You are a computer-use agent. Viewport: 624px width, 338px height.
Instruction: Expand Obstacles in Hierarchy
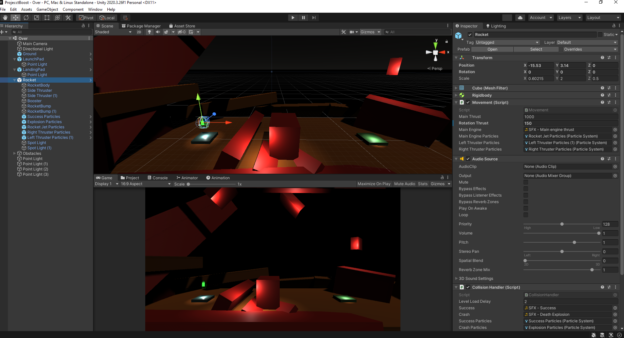click(14, 153)
